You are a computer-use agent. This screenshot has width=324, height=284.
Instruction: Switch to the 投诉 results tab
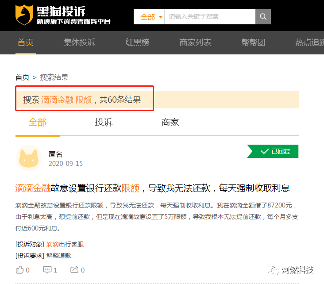pos(104,123)
